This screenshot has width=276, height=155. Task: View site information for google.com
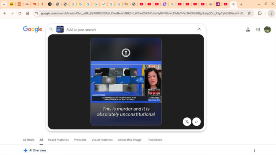click(36, 13)
